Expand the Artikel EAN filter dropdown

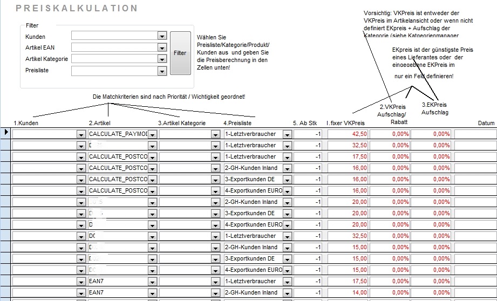pyautogui.click(x=162, y=48)
